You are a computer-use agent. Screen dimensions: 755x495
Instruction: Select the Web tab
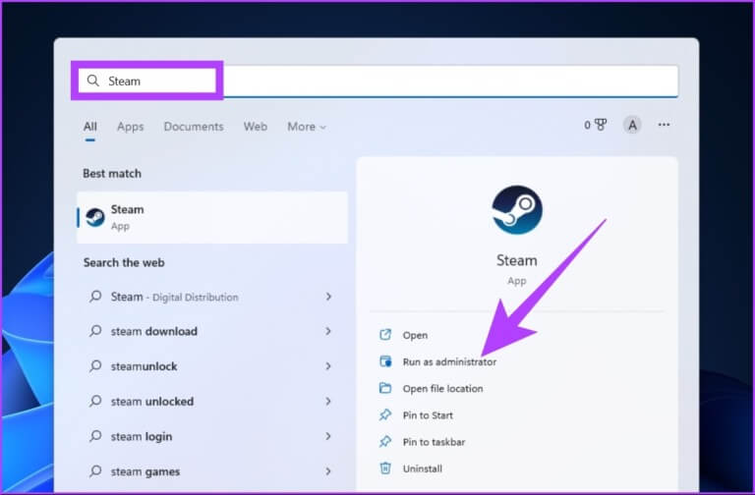tap(256, 127)
